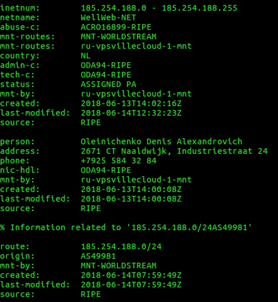The width and height of the screenshot is (278, 302).
Task: Click the first mnt-routes value MNT-WORLDSTREAM
Action: 119,36
